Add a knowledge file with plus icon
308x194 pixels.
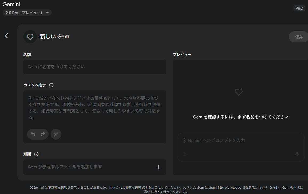158,167
